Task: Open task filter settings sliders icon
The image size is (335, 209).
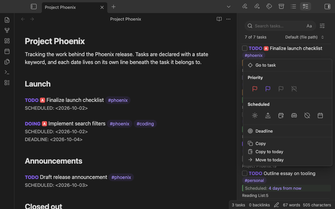Action: 322,26
